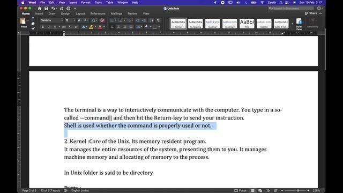The width and height of the screenshot is (343, 193).
Task: Zoom in with the plus button
Action: click(x=308, y=191)
